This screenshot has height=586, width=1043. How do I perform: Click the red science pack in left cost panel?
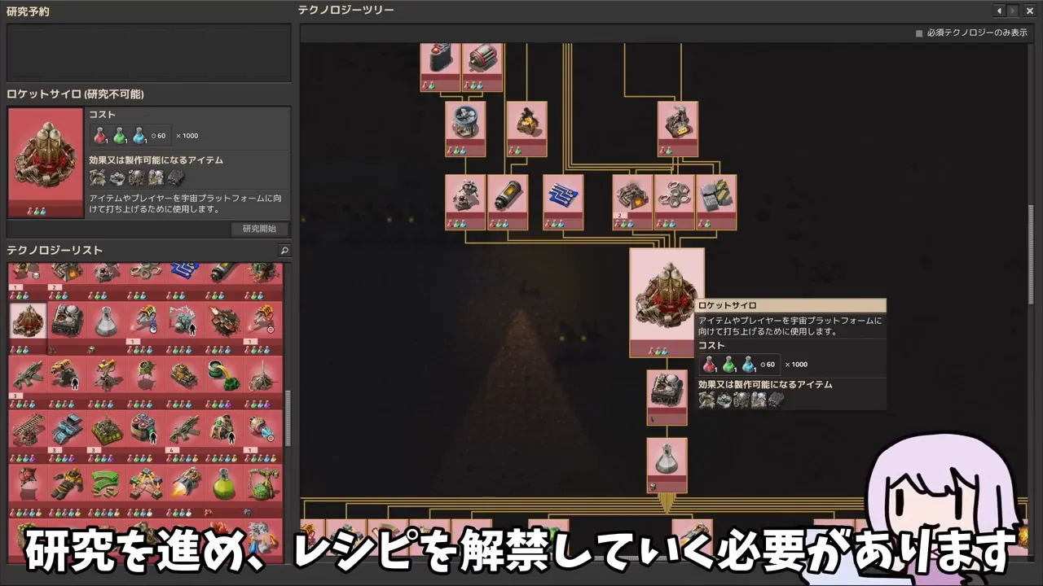click(x=100, y=135)
